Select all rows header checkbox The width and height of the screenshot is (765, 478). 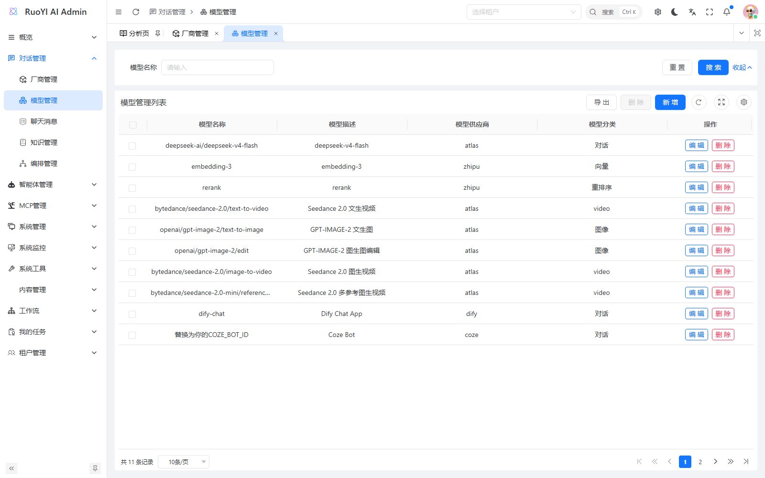133,125
